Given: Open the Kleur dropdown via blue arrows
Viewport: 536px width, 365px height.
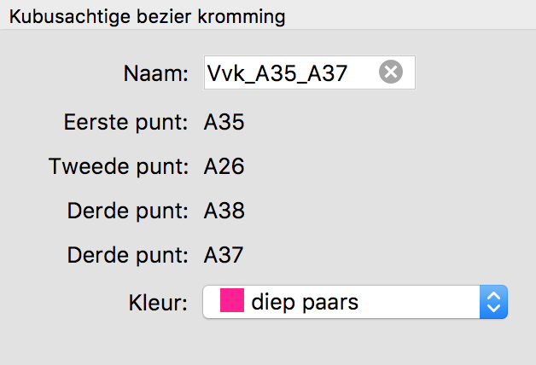Looking at the screenshot, I should 493,302.
